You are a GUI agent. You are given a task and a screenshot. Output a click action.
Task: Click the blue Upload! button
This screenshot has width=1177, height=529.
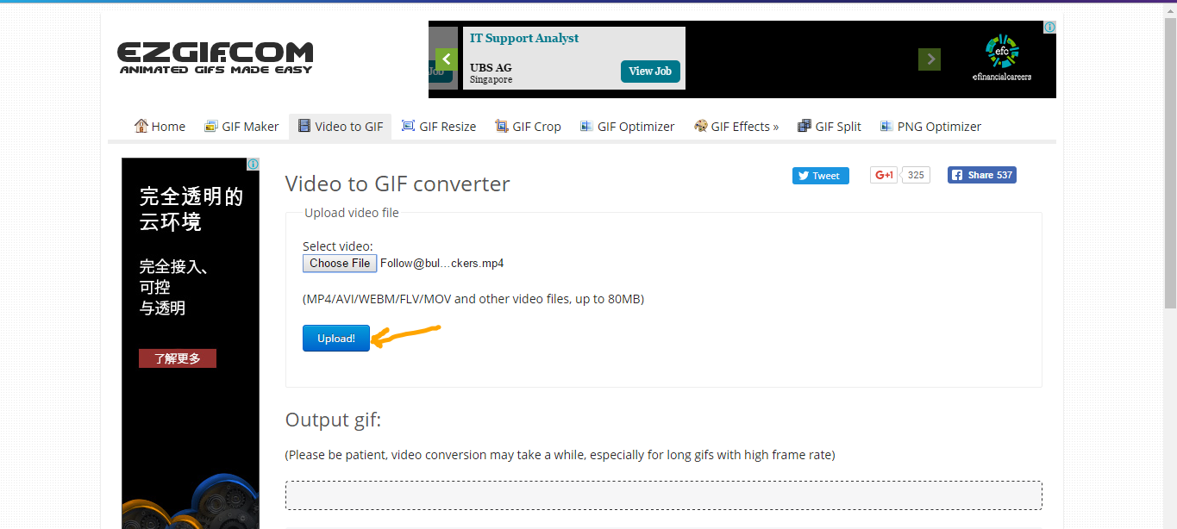(336, 339)
